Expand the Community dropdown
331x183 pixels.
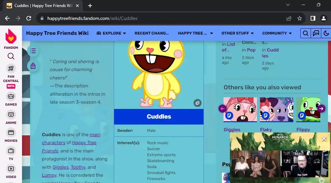(277, 33)
